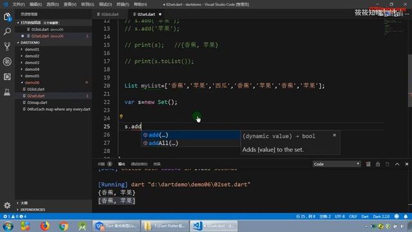Switch to the Dart Flutter folder taskbar button
This screenshot has height=232, width=412.
pos(165,226)
